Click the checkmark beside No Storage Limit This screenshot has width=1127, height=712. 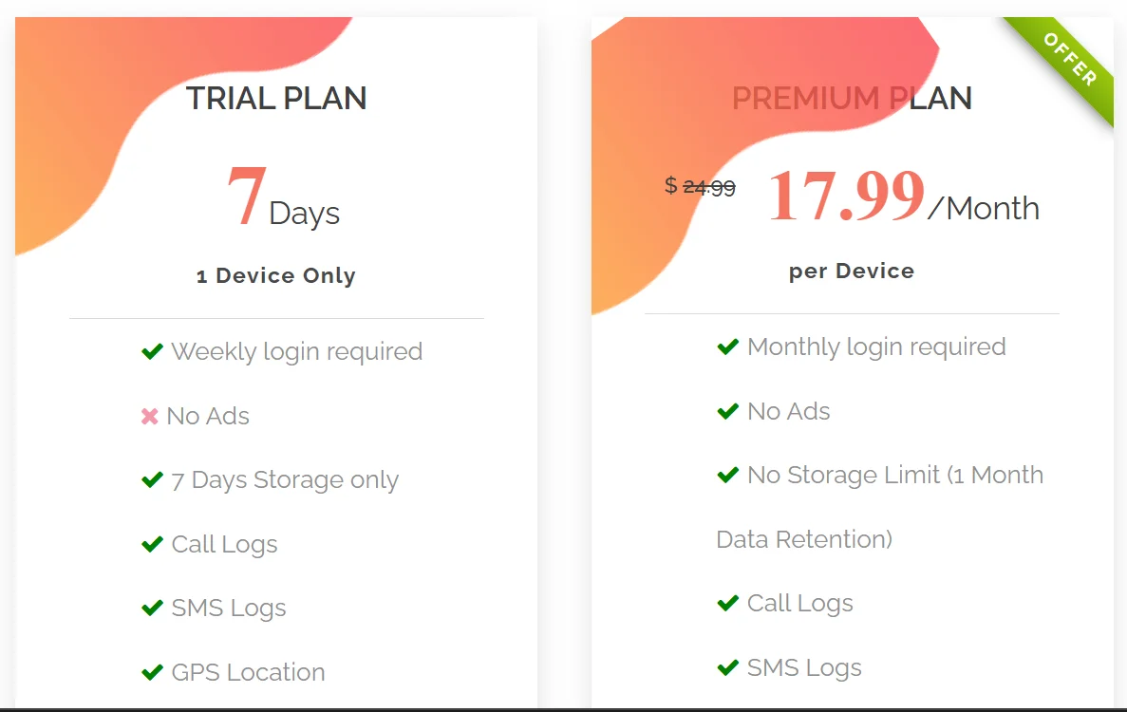728,476
